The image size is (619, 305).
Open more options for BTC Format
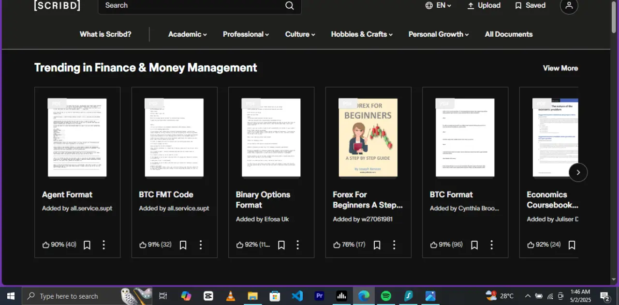(491, 245)
